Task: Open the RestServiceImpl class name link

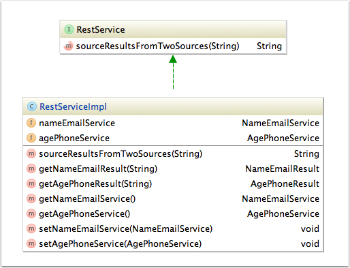Action: click(73, 106)
